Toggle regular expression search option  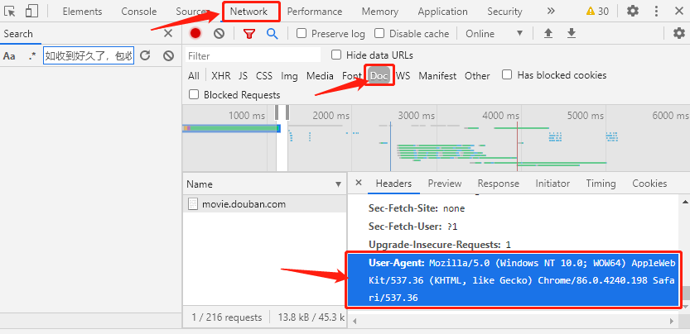[31, 56]
